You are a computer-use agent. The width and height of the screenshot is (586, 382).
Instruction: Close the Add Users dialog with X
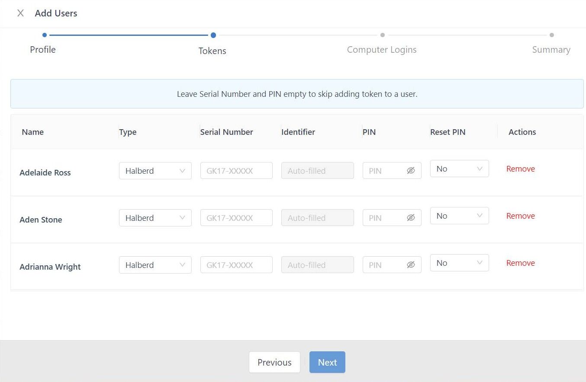tap(20, 13)
